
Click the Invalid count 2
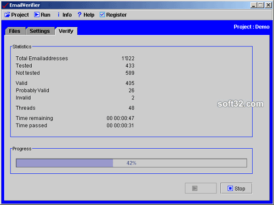point(133,98)
